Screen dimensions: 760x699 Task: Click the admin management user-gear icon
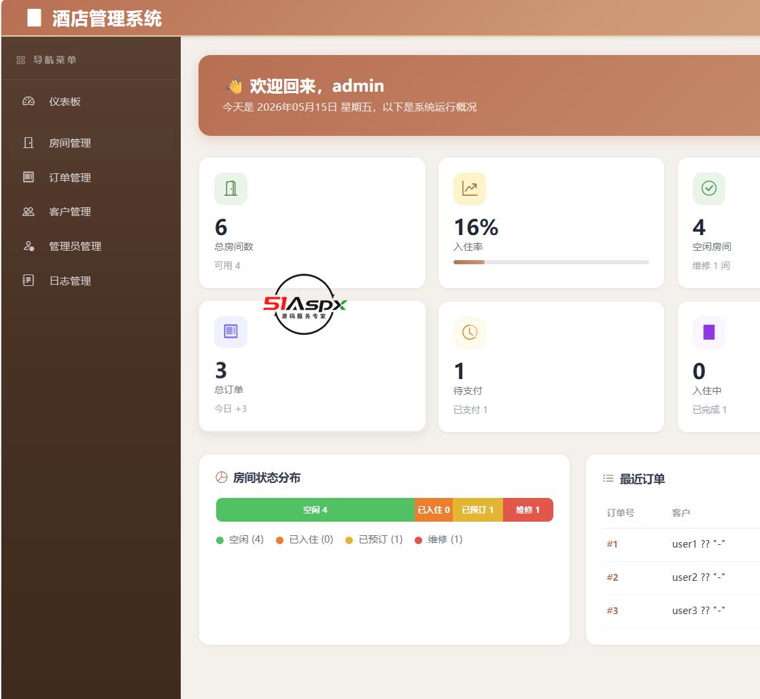click(29, 246)
